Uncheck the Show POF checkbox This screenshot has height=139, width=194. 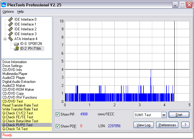[58, 126]
